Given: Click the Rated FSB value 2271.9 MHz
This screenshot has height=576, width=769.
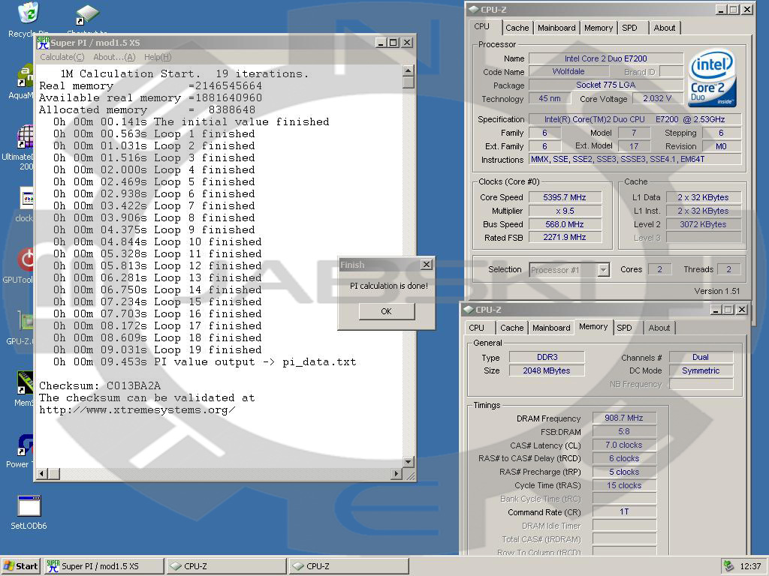Looking at the screenshot, I should point(565,237).
